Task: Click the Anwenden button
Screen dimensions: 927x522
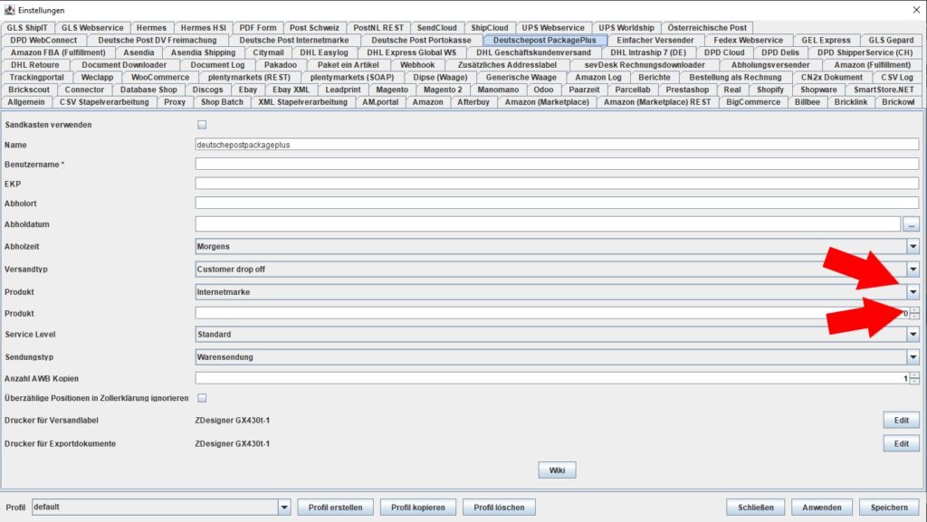Action: tap(822, 508)
